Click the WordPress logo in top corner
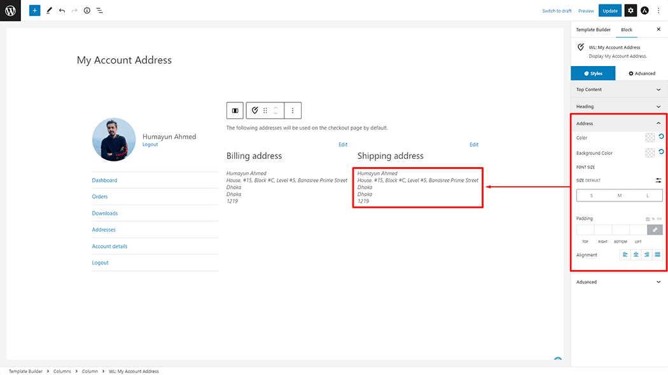Image resolution: width=668 pixels, height=375 pixels. point(10,10)
